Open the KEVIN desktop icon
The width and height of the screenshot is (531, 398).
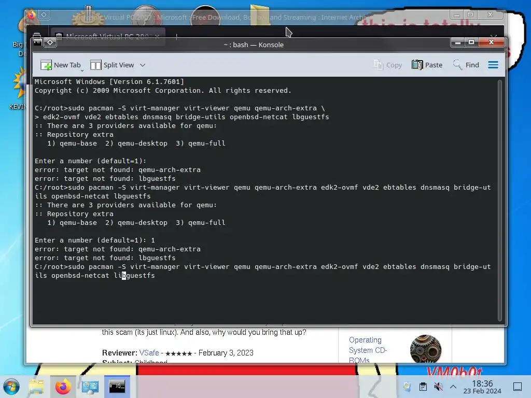click(19, 88)
